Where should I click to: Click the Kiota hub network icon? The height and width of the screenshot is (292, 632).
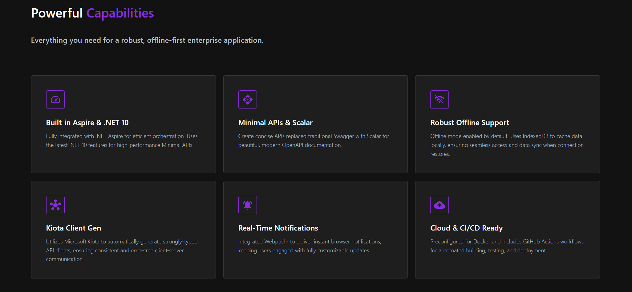55,205
